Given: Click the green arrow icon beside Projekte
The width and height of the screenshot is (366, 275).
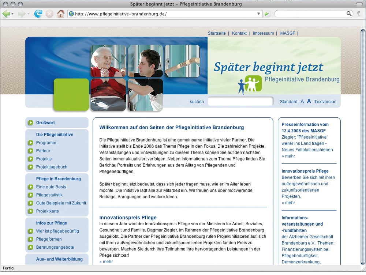Looking at the screenshot, I should 30,159.
